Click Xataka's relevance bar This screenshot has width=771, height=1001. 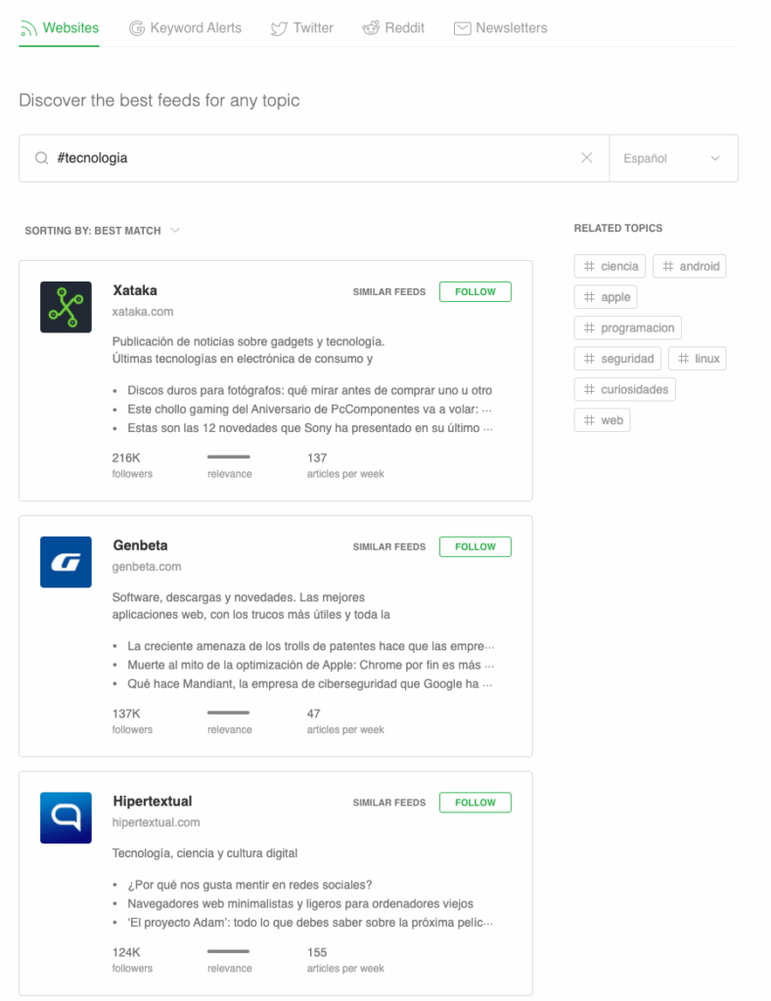(x=229, y=457)
